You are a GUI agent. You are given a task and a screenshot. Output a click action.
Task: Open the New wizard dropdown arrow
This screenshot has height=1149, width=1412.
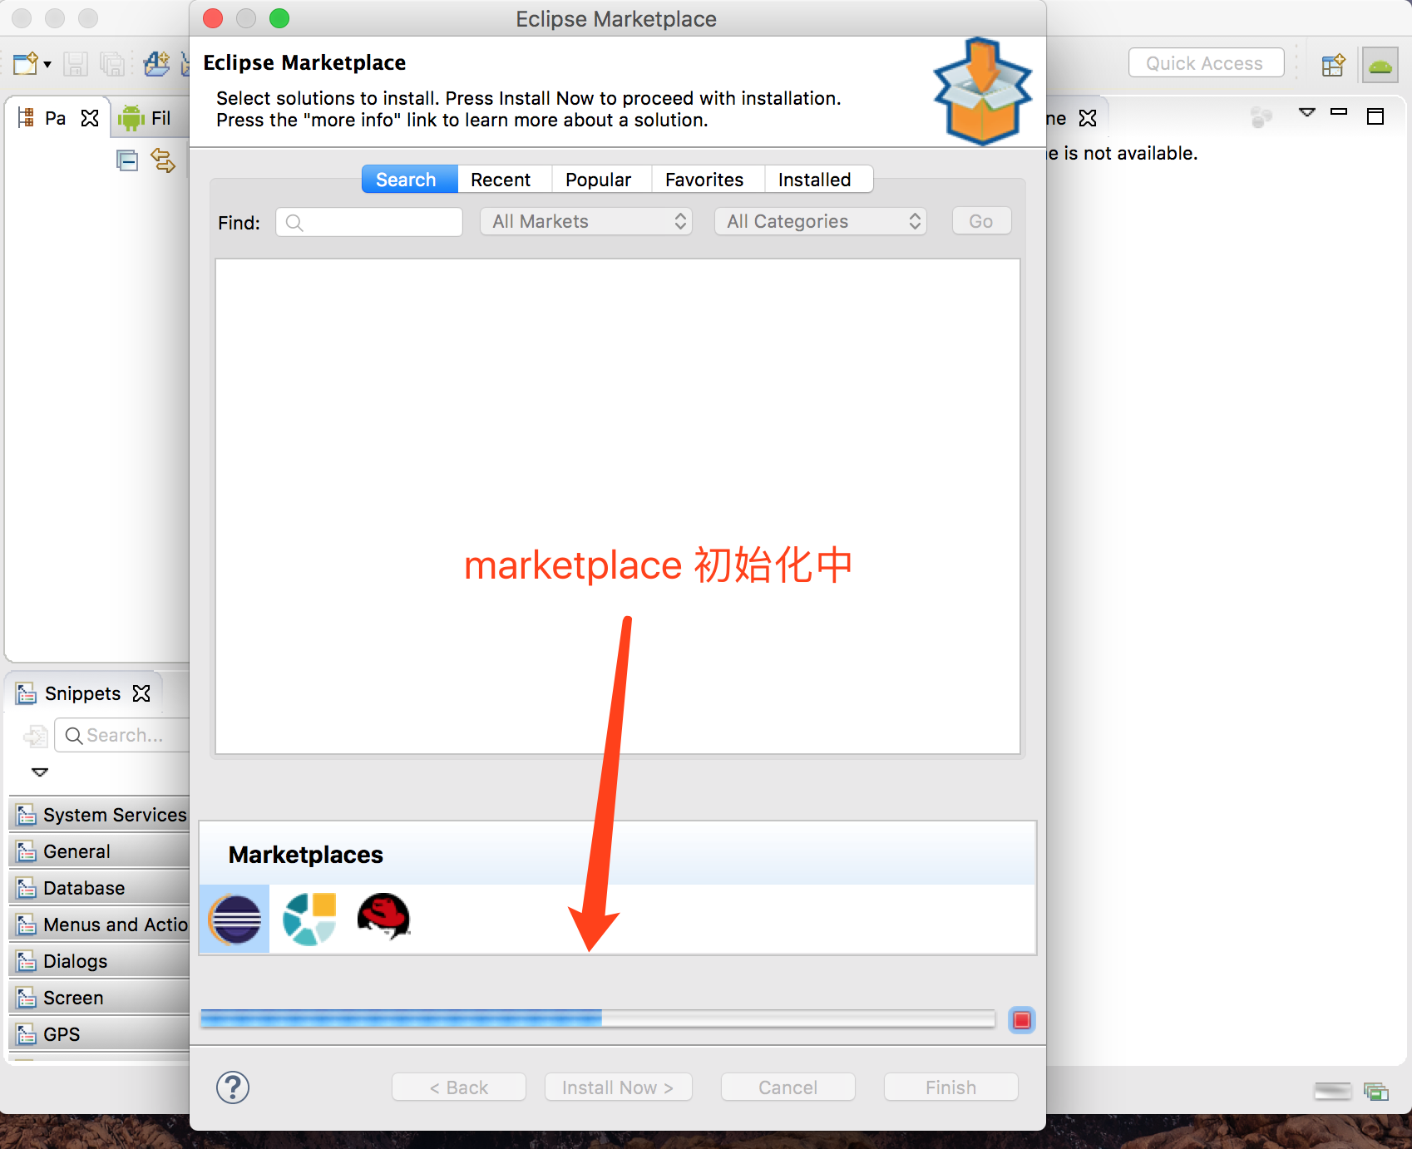tap(47, 65)
